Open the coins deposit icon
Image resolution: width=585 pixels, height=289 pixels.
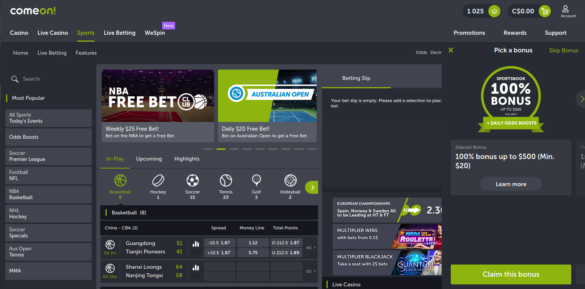tap(544, 11)
